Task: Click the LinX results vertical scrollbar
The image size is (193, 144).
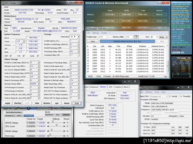Action: [167, 60]
